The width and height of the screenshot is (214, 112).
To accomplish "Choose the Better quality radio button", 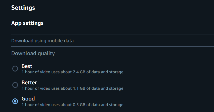I will pyautogui.click(x=15, y=85).
